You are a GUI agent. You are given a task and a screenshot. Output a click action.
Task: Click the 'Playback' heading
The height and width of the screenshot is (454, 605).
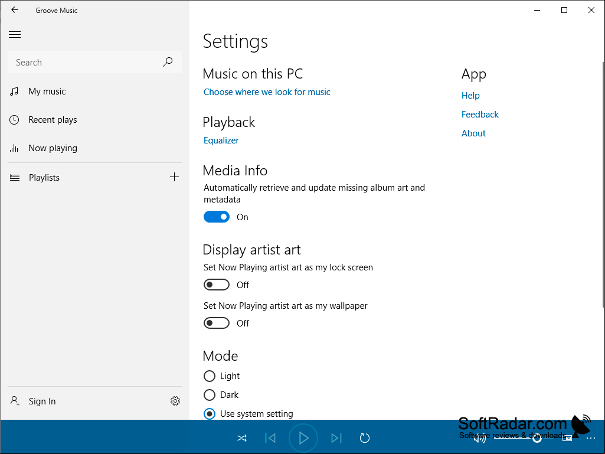pyautogui.click(x=229, y=122)
